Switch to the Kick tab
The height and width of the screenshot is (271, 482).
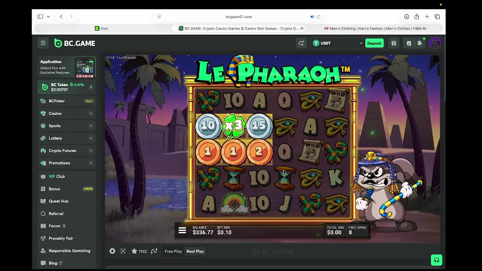(x=102, y=28)
